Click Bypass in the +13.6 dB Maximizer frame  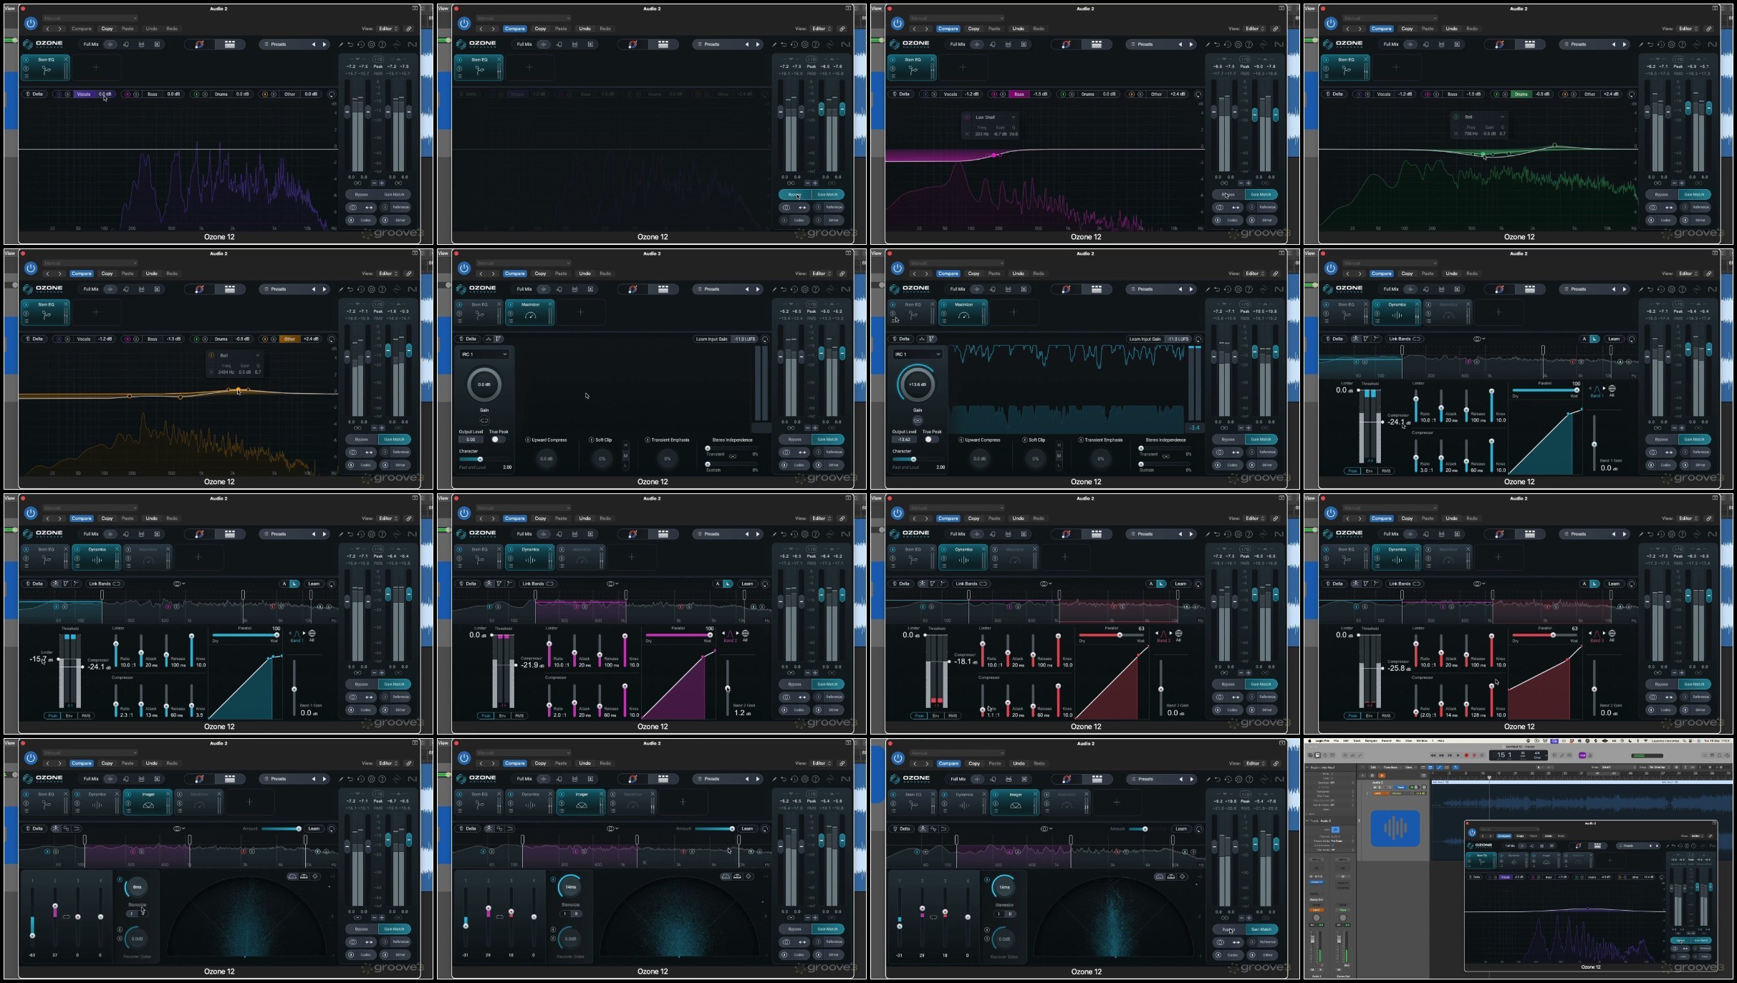click(x=1228, y=440)
